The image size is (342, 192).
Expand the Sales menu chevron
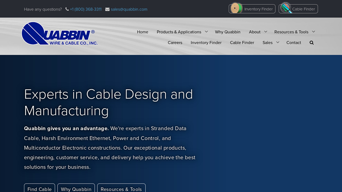(x=277, y=42)
